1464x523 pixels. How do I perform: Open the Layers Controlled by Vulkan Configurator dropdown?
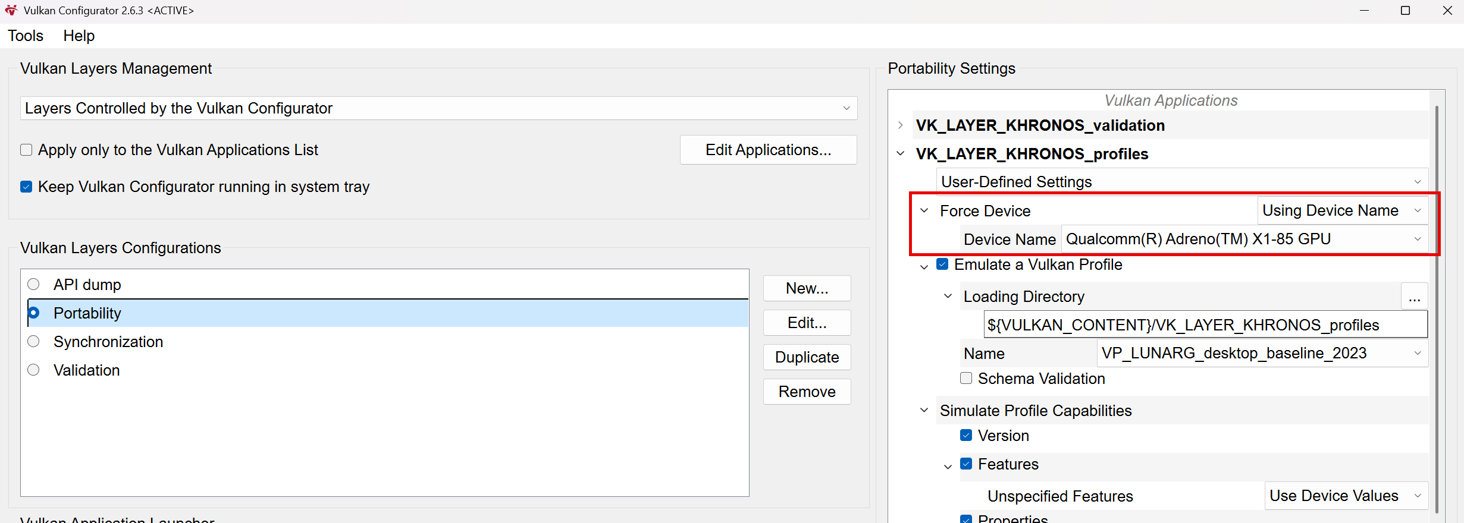[x=438, y=108]
